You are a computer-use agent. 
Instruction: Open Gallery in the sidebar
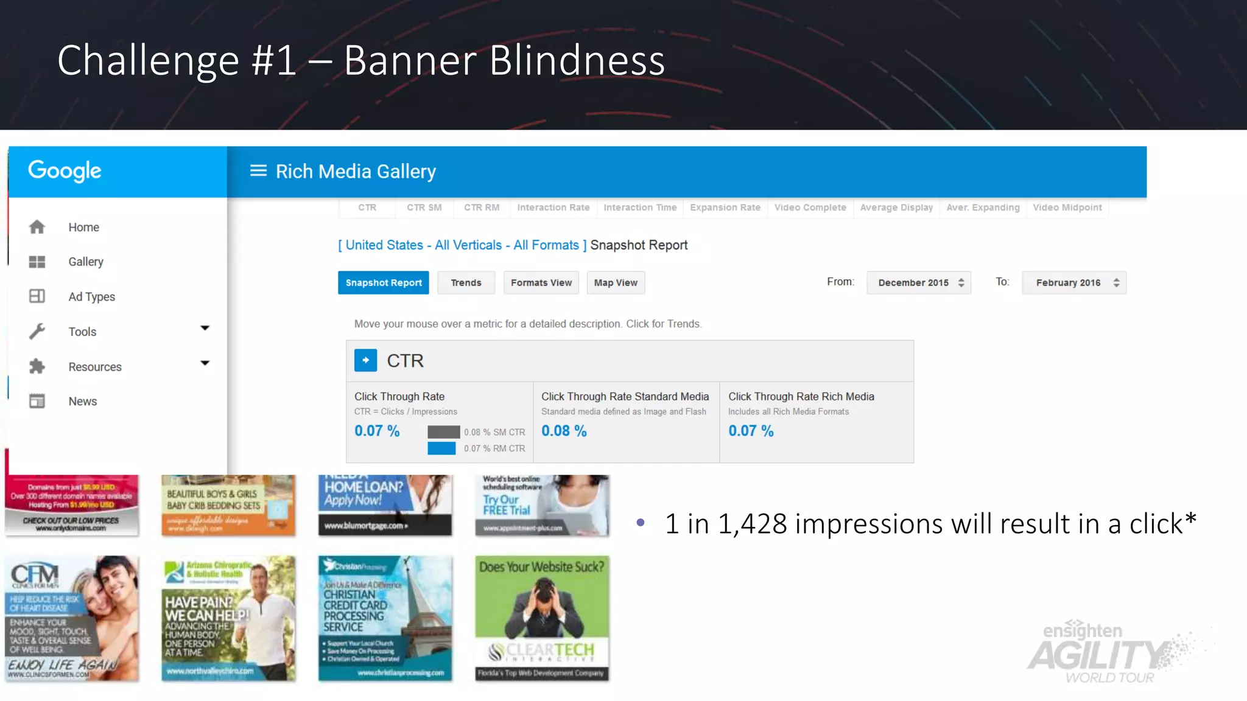[86, 262]
